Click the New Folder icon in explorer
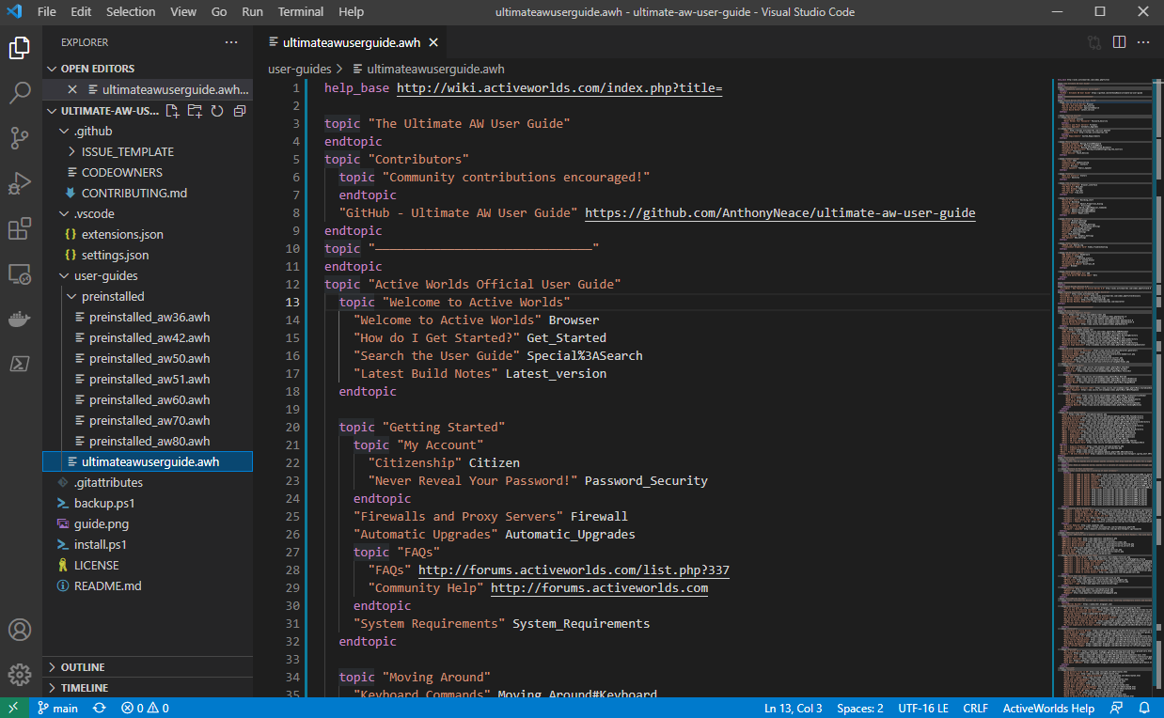Screen dimensions: 1164x718 tap(195, 111)
